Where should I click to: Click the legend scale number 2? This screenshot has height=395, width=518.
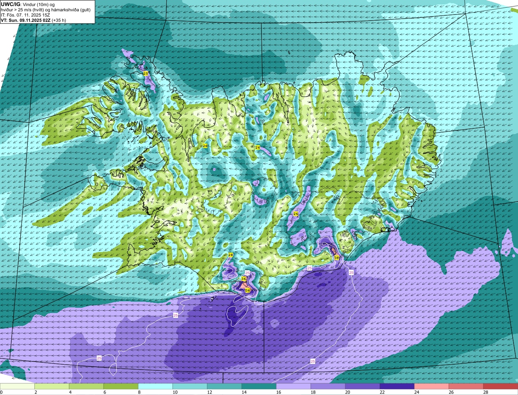click(x=36, y=392)
